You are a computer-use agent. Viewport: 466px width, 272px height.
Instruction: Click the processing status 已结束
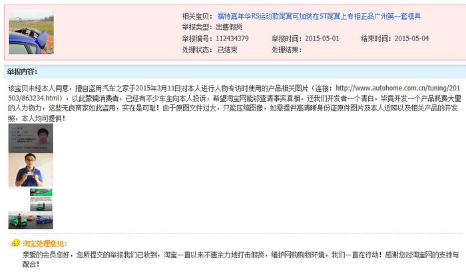click(x=228, y=50)
